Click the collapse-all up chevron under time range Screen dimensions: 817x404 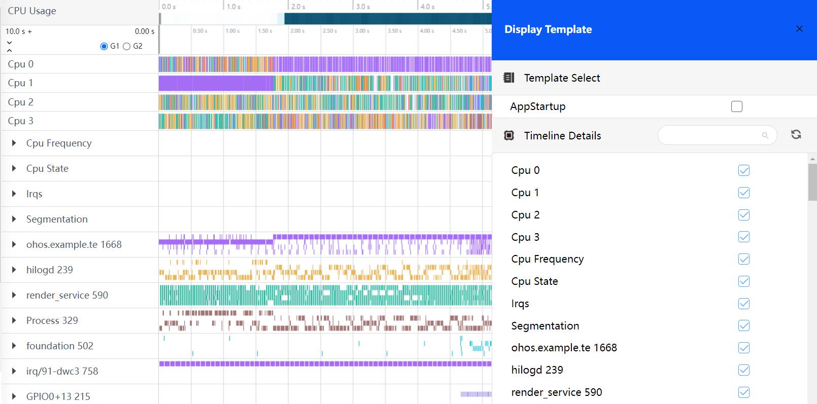coord(10,50)
